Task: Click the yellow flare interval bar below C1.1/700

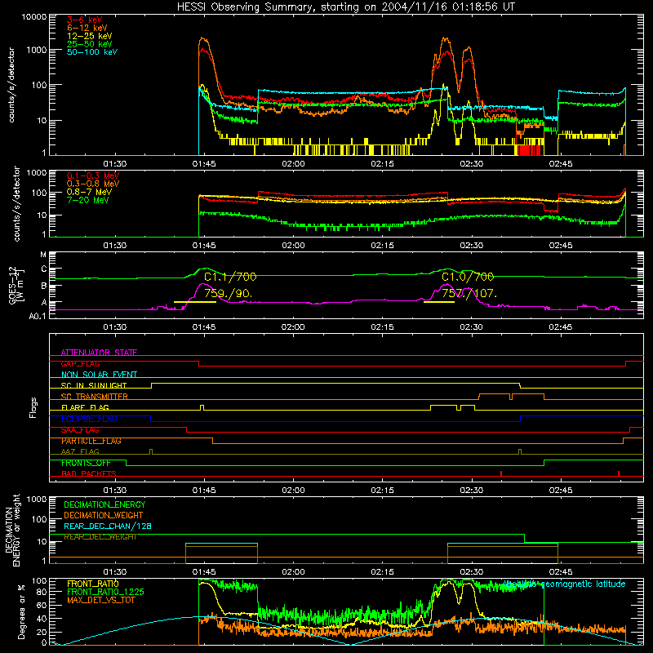Action: pos(195,302)
